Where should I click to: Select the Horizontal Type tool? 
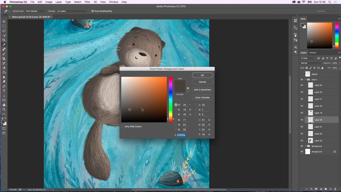(4, 91)
